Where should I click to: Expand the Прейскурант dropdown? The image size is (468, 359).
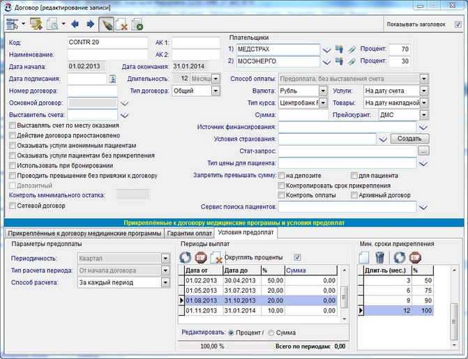point(423,115)
